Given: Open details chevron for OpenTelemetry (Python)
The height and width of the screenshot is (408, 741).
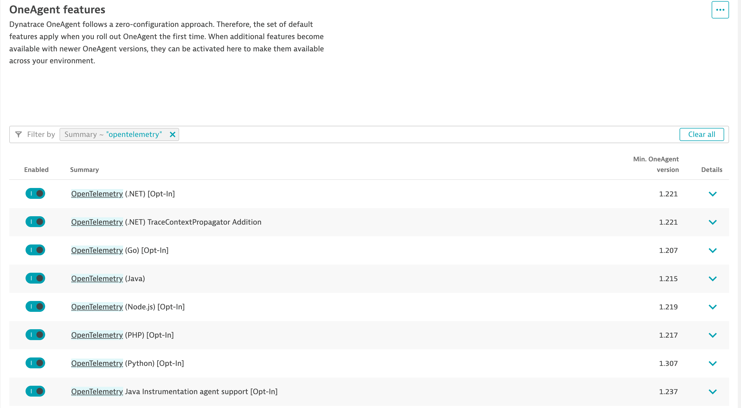Looking at the screenshot, I should (712, 363).
